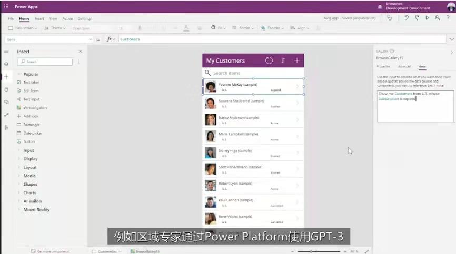This screenshot has height=254, width=456.
Task: Click the Undo arrow in the top toolbar
Action: click(x=407, y=18)
